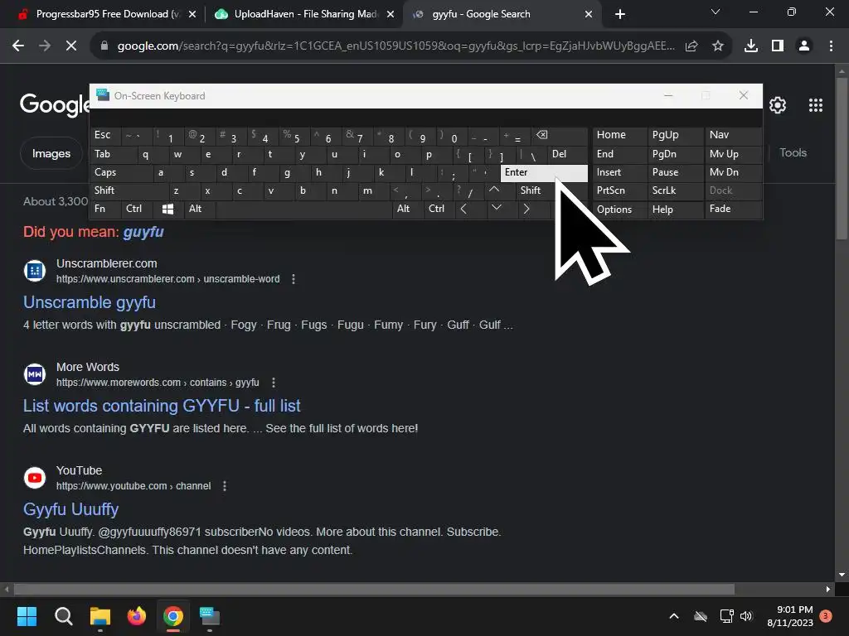Open Google apps grid
Screen dimensions: 849x636
pyautogui.click(x=816, y=105)
